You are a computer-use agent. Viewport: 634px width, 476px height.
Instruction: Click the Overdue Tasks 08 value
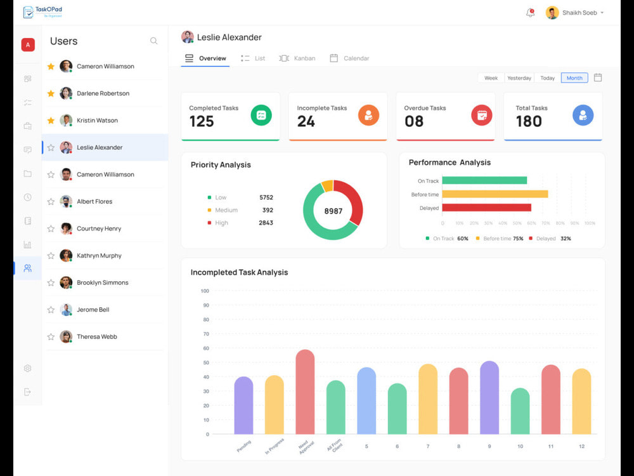(x=414, y=121)
